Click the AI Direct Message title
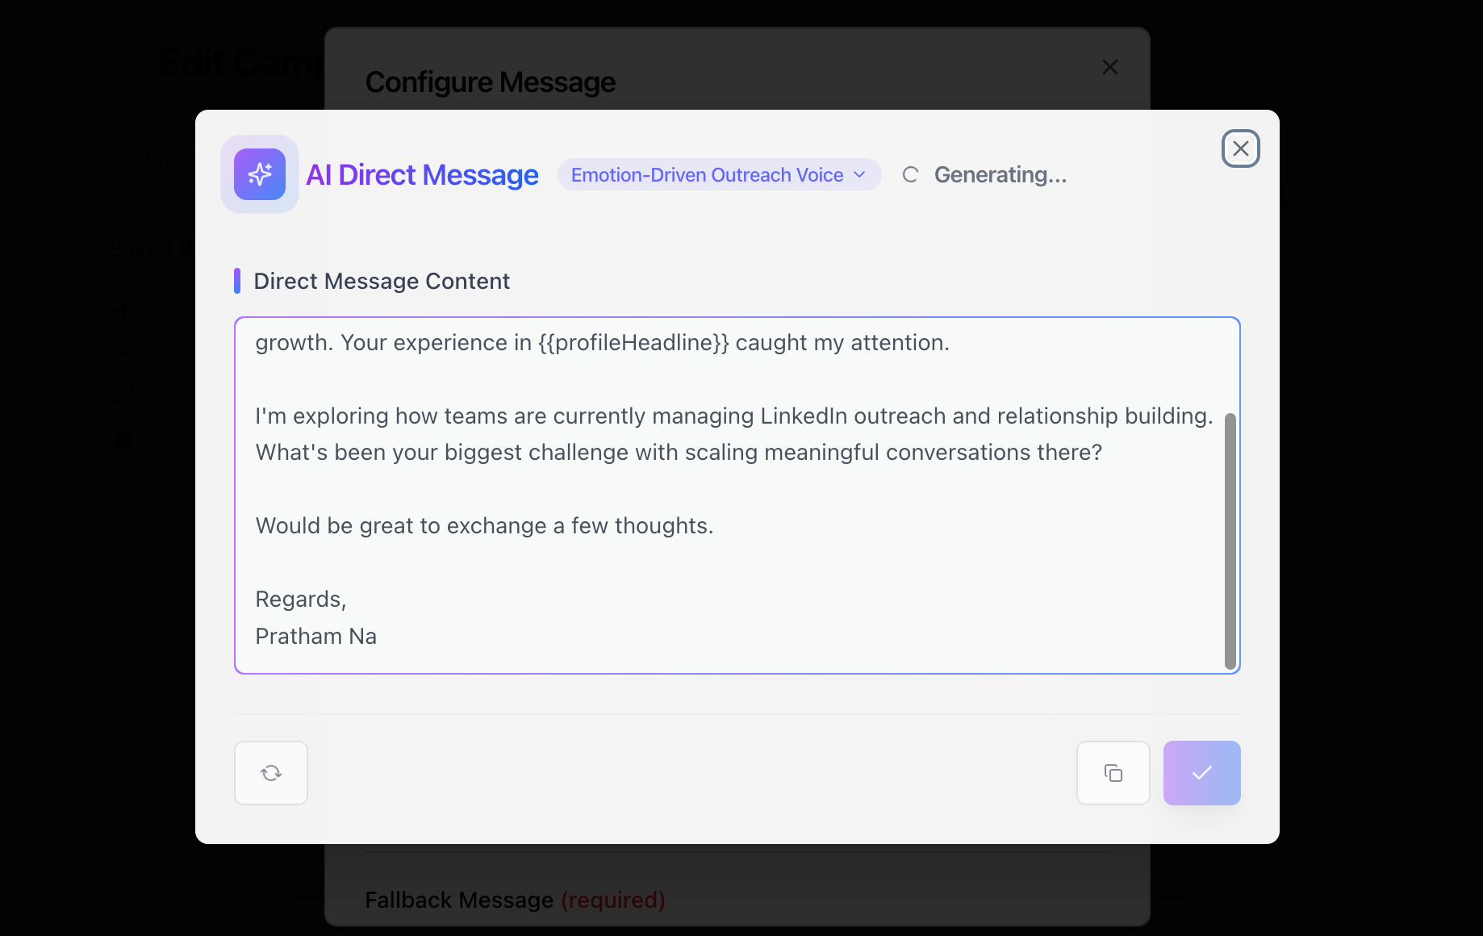Image resolution: width=1483 pixels, height=936 pixels. [x=422, y=175]
